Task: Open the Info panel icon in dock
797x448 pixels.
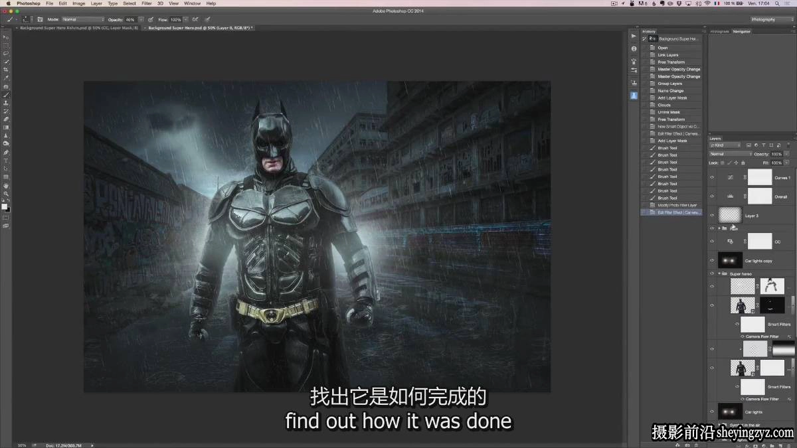Action: click(634, 48)
